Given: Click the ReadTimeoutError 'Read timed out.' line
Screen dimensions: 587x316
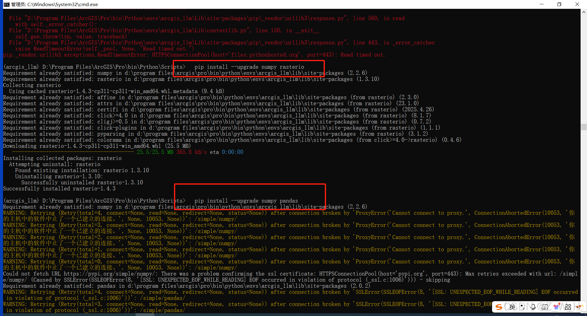Looking at the screenshot, I should (194, 55).
